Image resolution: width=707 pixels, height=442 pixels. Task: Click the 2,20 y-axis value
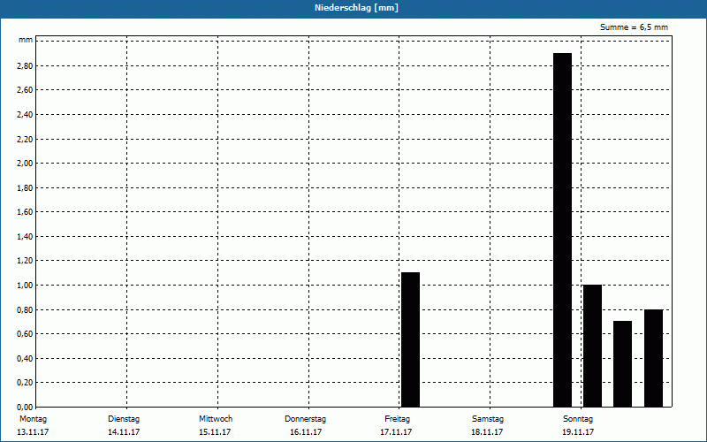click(25, 139)
